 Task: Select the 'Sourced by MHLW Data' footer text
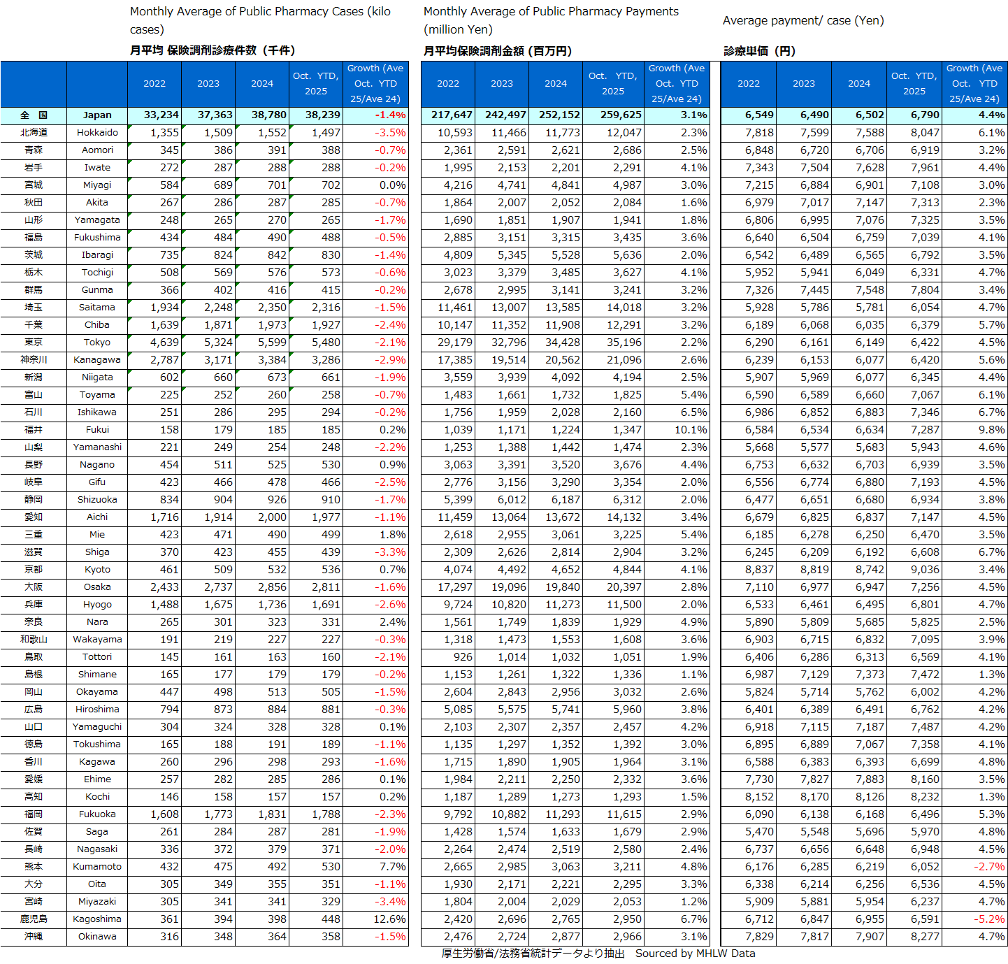(x=695, y=954)
